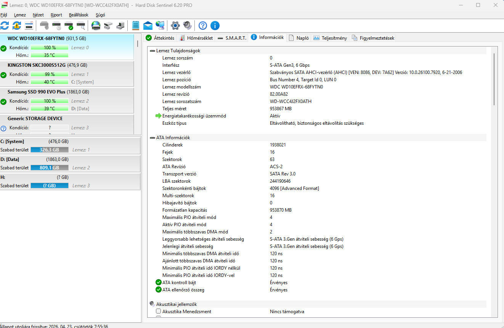
Task: Click green status check beside WDC disk
Action: pos(3,48)
